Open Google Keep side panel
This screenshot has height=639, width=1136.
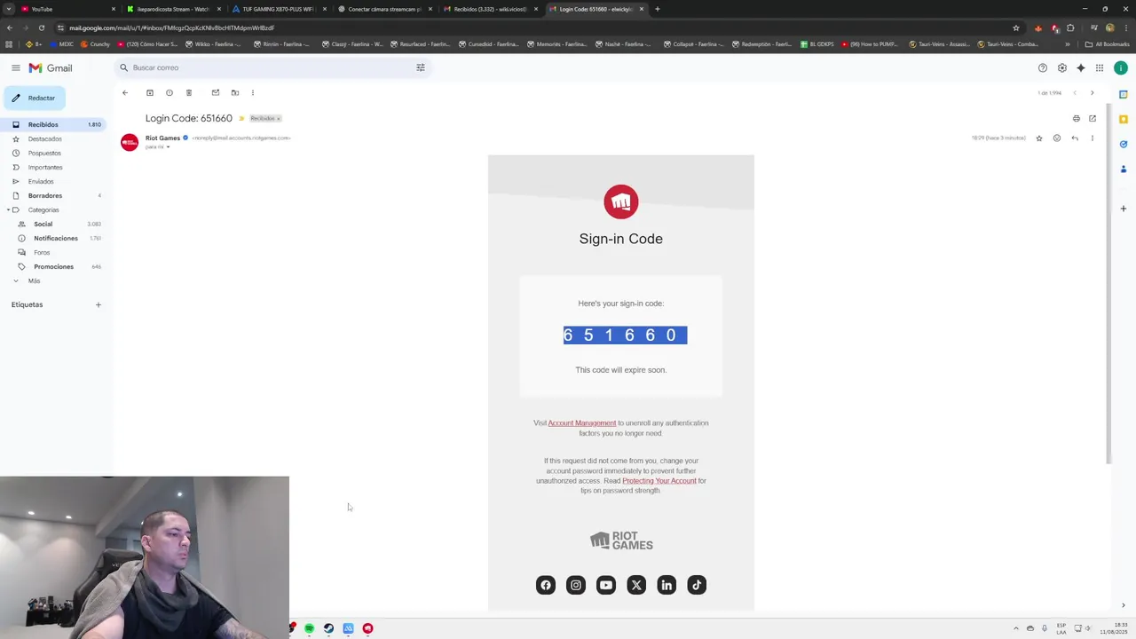(1124, 119)
